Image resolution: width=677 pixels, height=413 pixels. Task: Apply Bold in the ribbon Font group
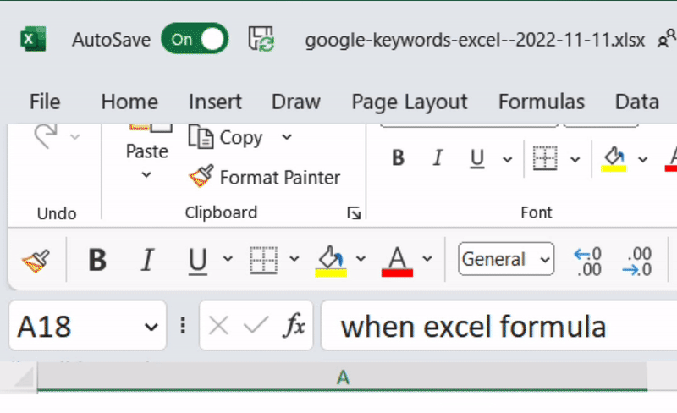tap(398, 157)
